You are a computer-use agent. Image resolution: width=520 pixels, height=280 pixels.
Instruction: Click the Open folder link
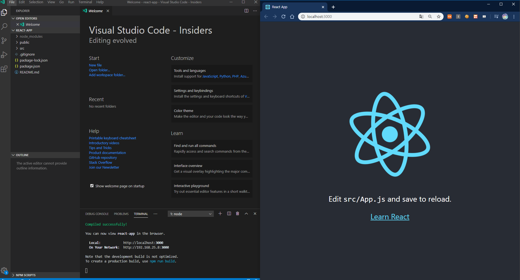(99, 70)
